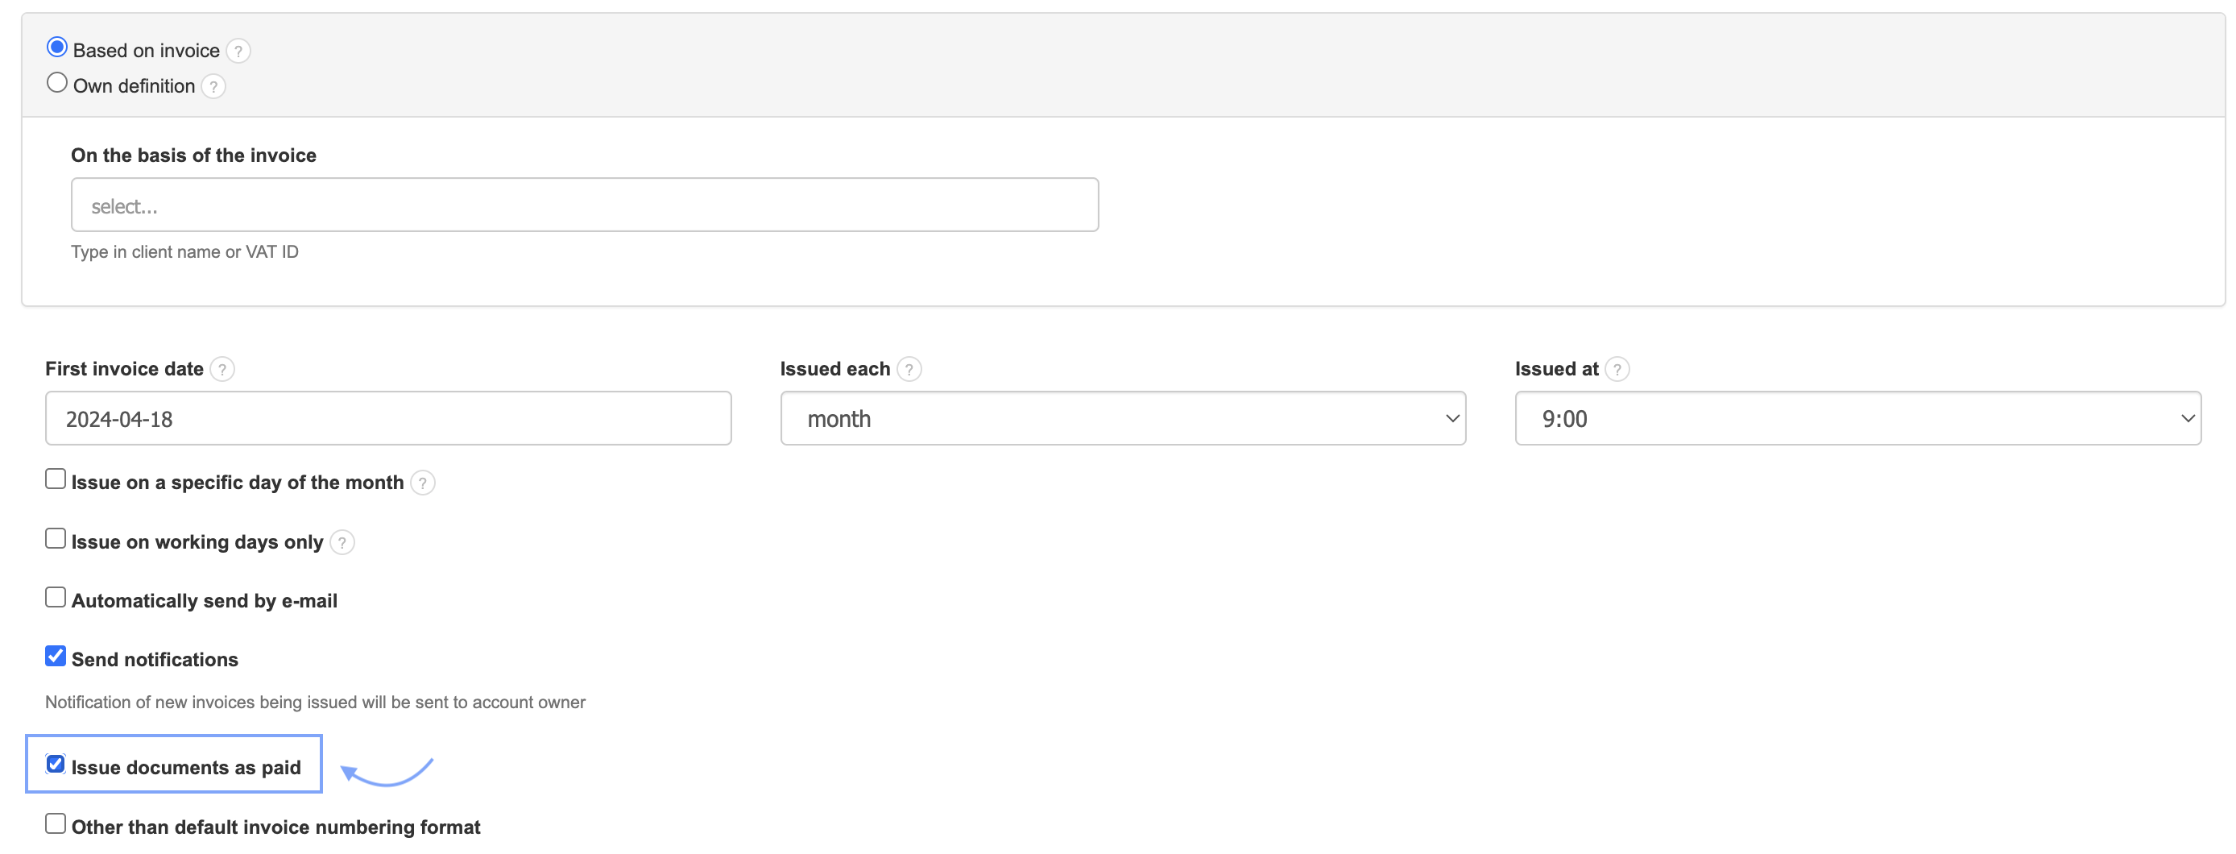Image resolution: width=2236 pixels, height=854 pixels.
Task: Open the invoice select search field
Action: (584, 205)
